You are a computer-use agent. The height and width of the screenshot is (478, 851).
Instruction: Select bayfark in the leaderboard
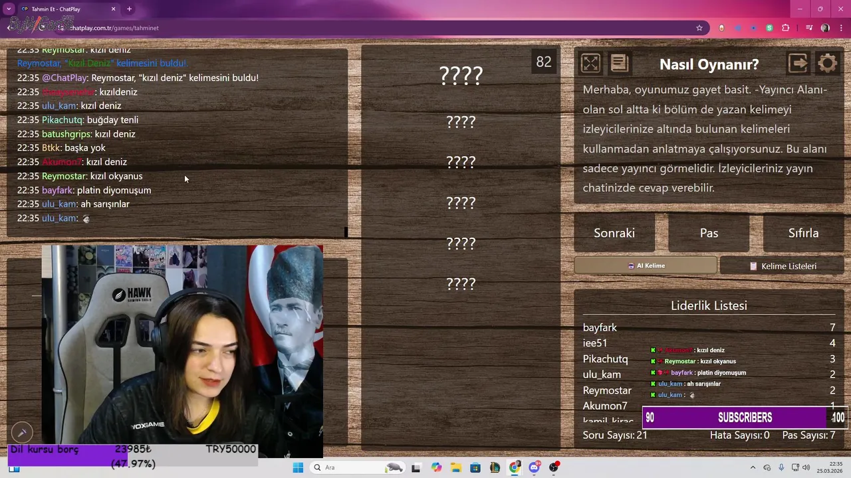click(x=600, y=327)
